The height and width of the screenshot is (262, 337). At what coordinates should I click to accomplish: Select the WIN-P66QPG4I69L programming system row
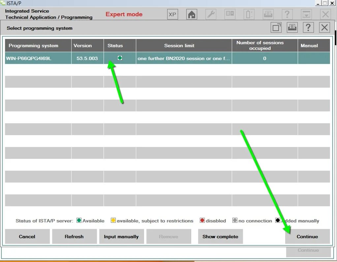pyautogui.click(x=168, y=58)
